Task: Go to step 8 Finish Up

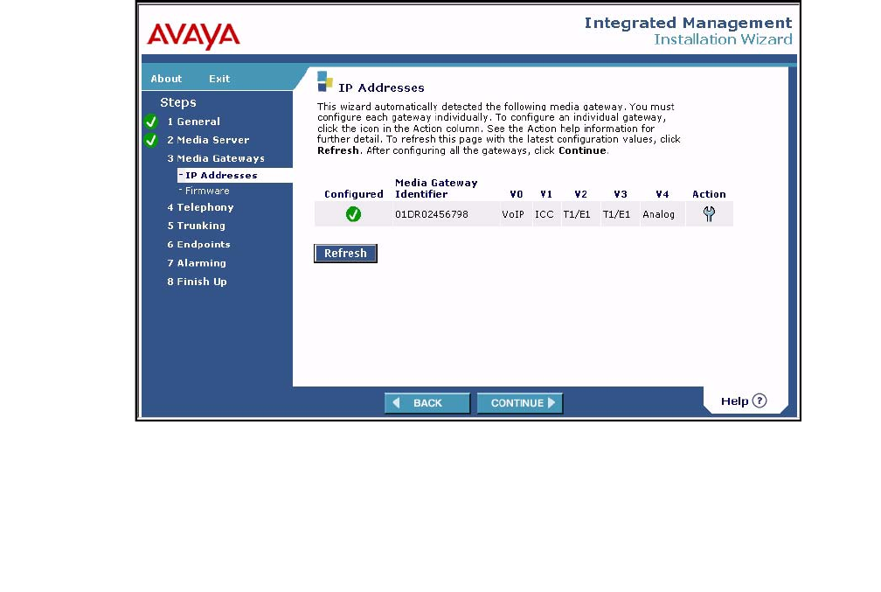Action: pos(197,282)
